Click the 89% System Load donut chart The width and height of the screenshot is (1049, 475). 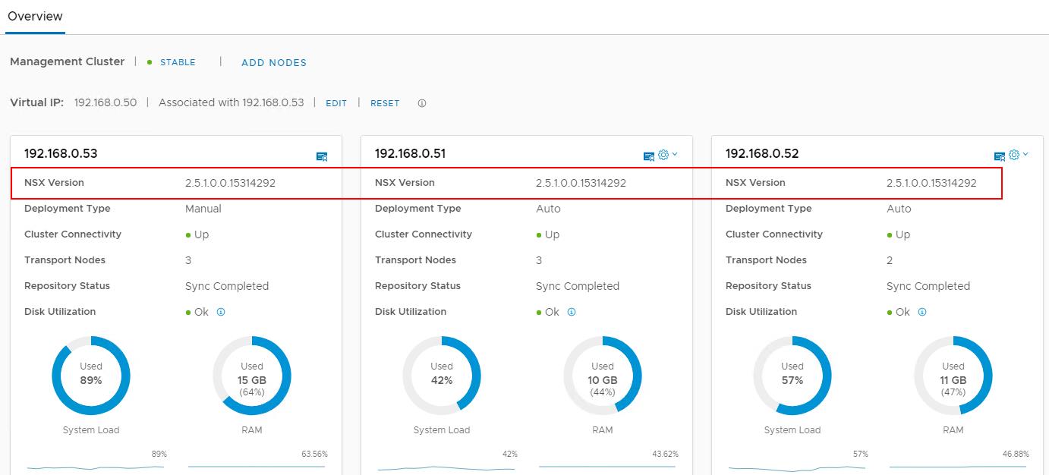(91, 376)
